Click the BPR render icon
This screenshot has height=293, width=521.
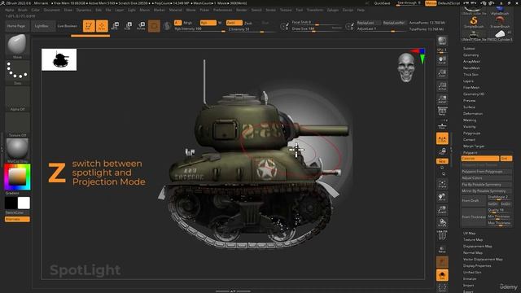click(442, 41)
